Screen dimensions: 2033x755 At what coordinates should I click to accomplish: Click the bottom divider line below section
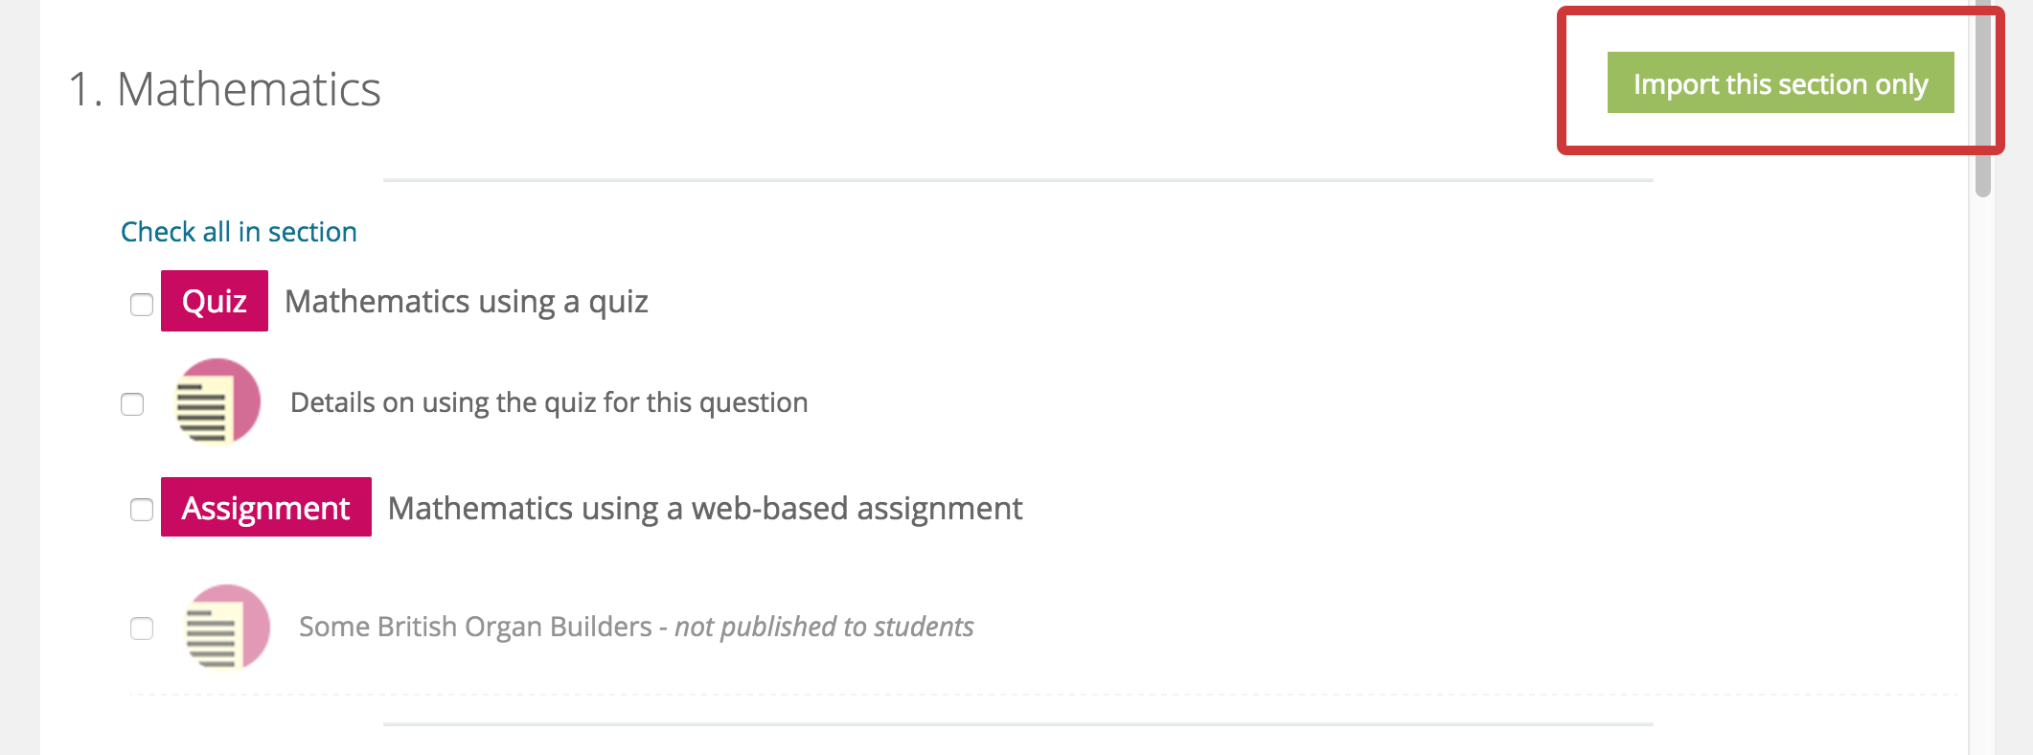tap(1018, 724)
